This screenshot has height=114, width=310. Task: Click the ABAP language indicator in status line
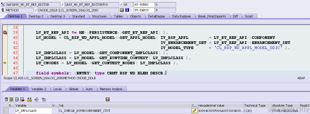tap(301, 78)
